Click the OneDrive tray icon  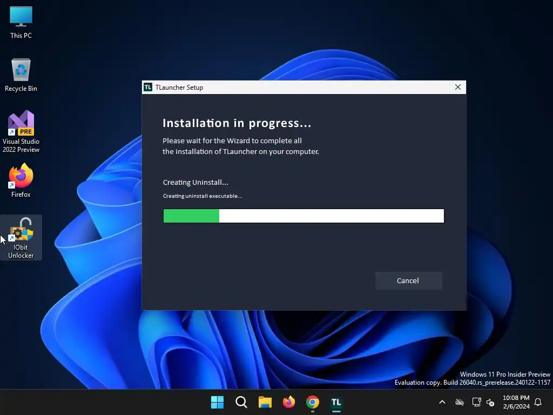tap(459, 402)
